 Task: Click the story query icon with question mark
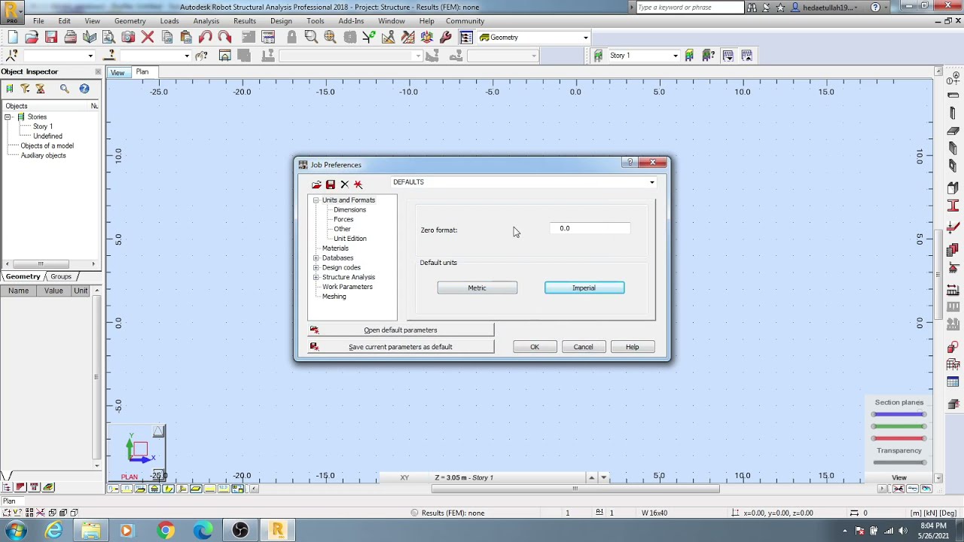click(x=708, y=56)
